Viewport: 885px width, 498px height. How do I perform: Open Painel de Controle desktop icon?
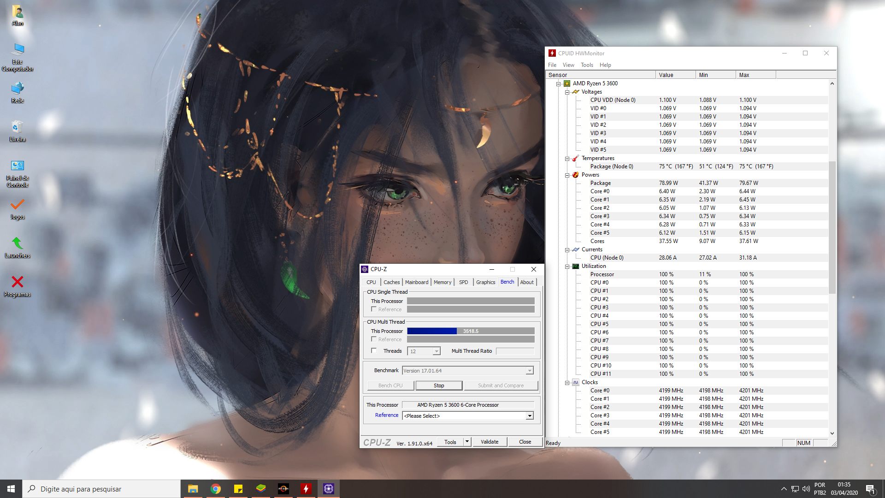18,173
